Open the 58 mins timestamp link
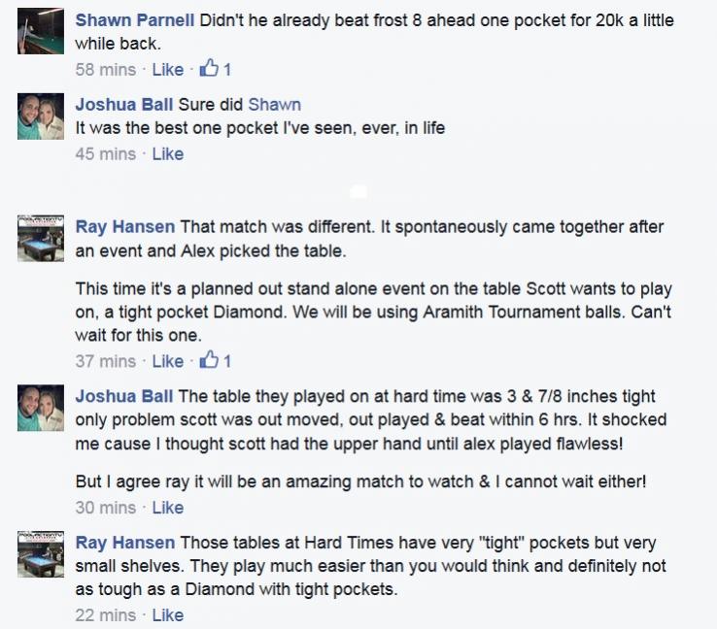 [x=105, y=70]
